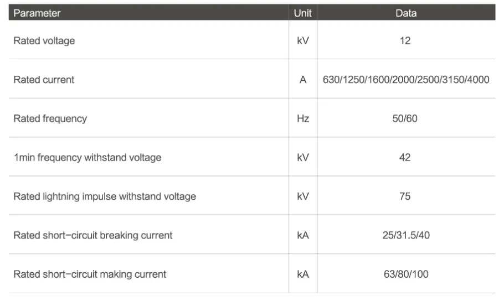Click the Unit column header
Image resolution: width=504 pixels, height=301 pixels.
[302, 13]
